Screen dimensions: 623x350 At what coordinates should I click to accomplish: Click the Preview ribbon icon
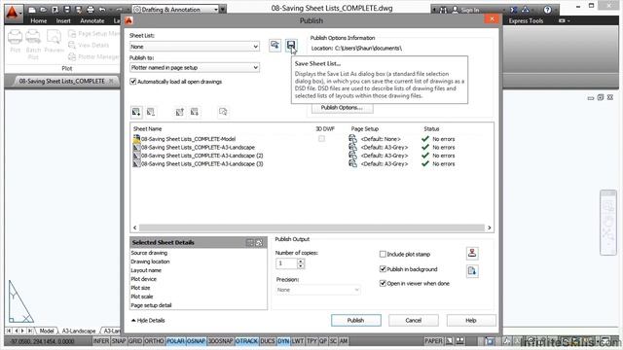tap(55, 41)
